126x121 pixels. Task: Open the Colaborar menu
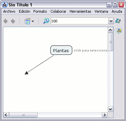pyautogui.click(x=58, y=11)
